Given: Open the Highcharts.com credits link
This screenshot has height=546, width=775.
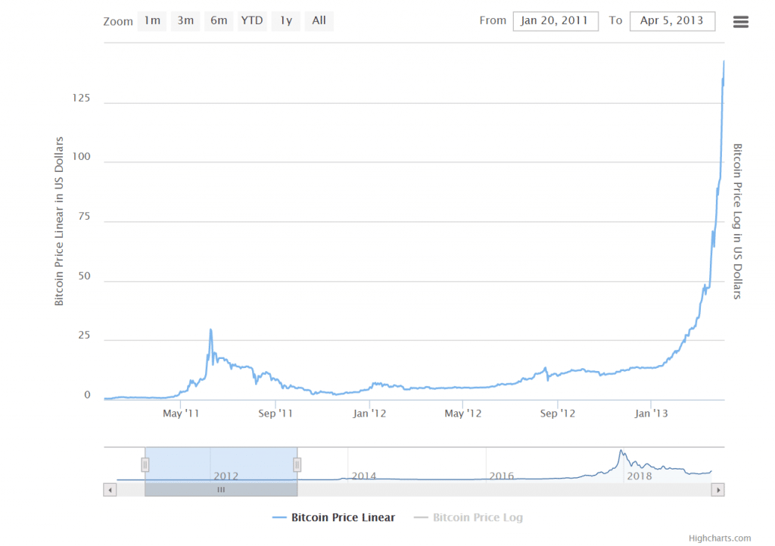Looking at the screenshot, I should [x=719, y=538].
